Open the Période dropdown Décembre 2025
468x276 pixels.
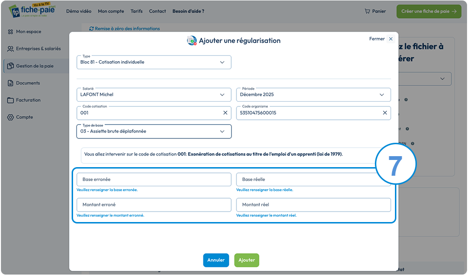(x=313, y=95)
